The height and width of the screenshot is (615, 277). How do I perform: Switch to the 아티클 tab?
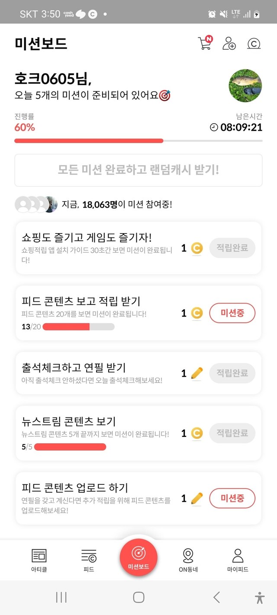(x=39, y=560)
